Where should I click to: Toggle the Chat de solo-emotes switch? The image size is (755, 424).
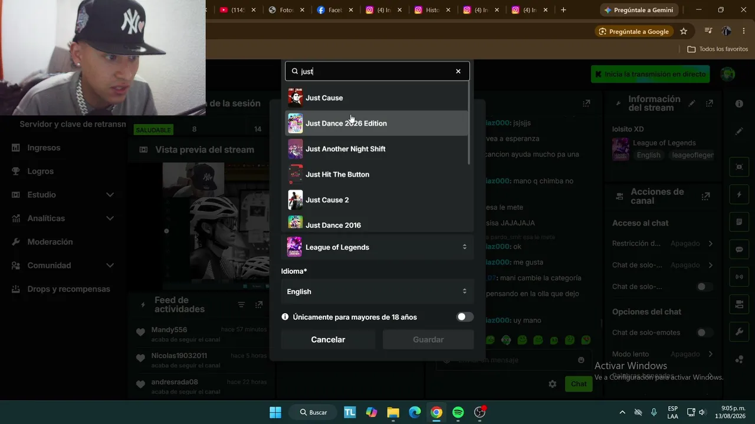(704, 333)
